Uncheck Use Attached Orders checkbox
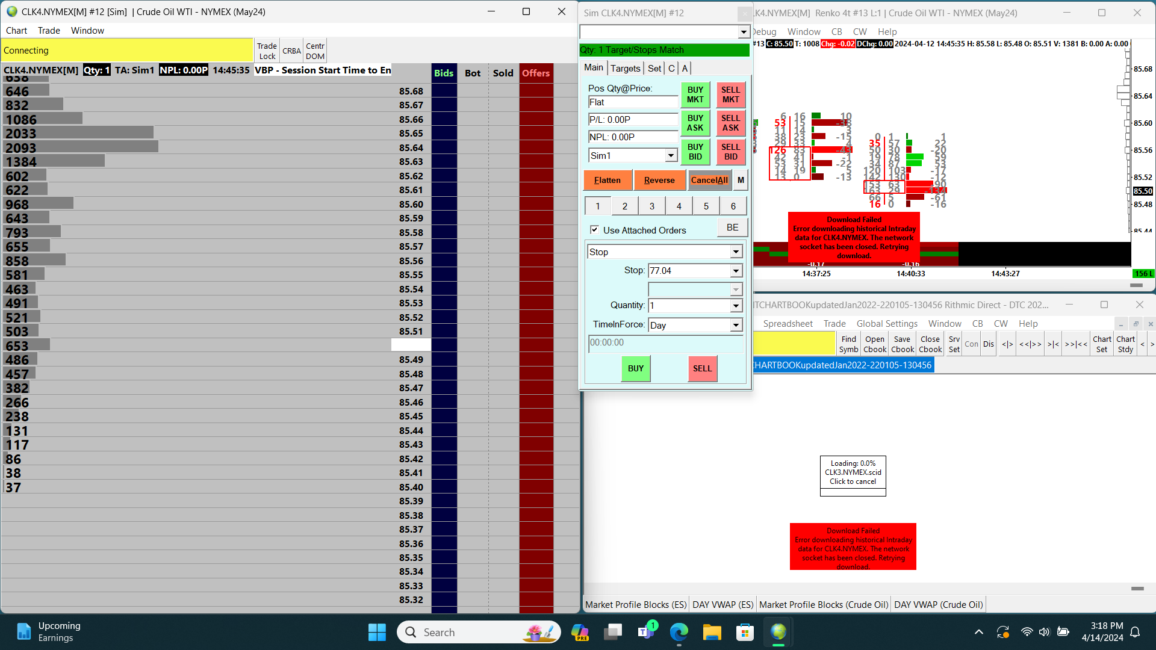 tap(594, 230)
